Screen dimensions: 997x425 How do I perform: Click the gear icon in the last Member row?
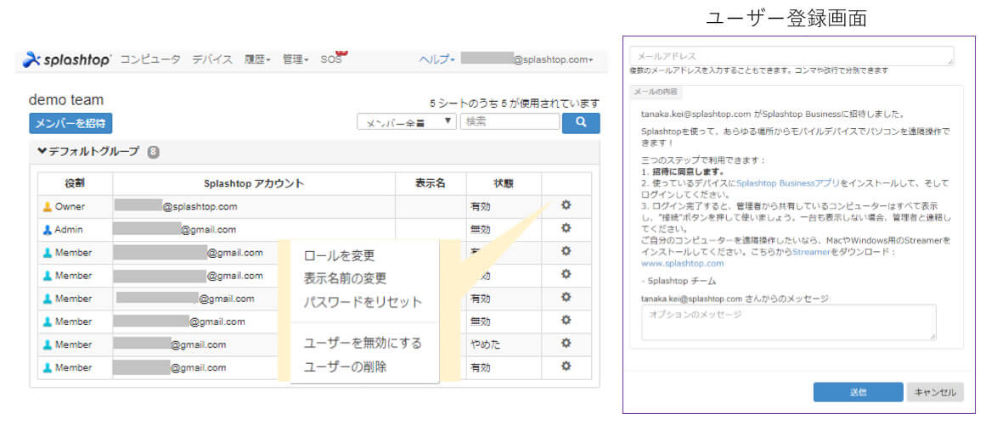(566, 366)
